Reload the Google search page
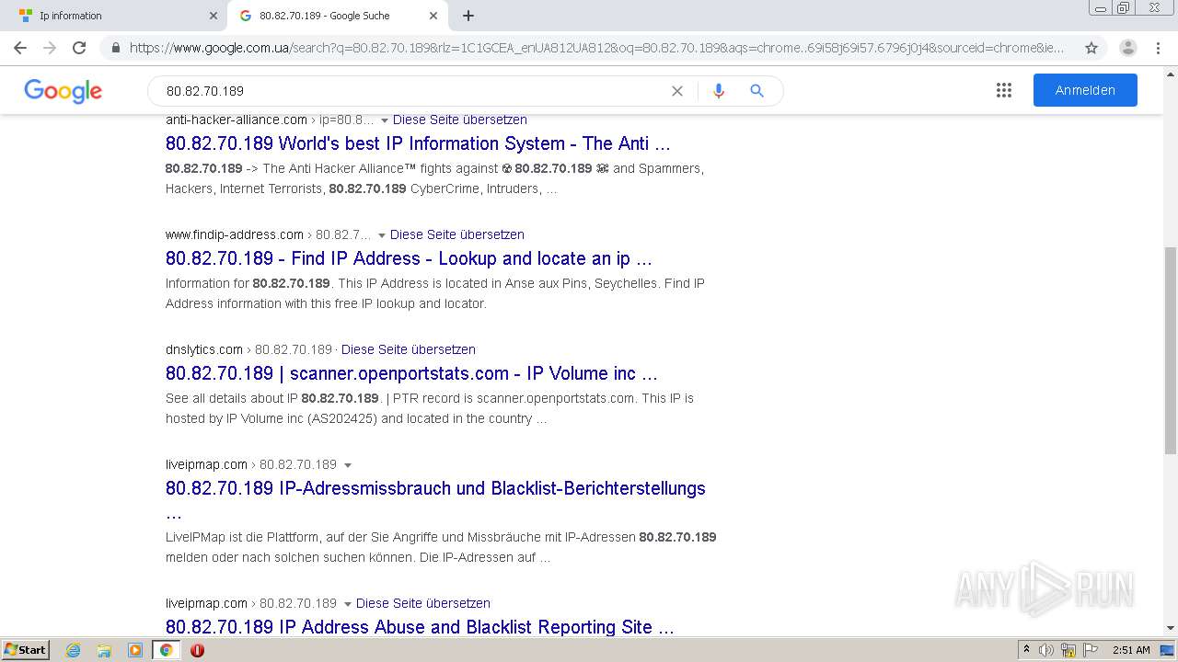The width and height of the screenshot is (1178, 662). coord(79,48)
